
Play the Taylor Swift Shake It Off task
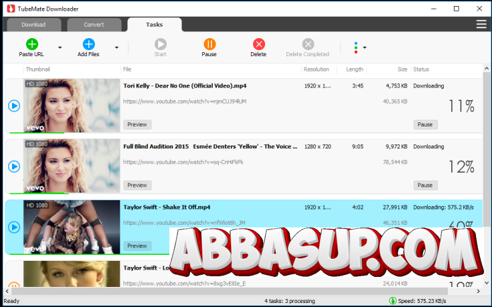pyautogui.click(x=14, y=227)
